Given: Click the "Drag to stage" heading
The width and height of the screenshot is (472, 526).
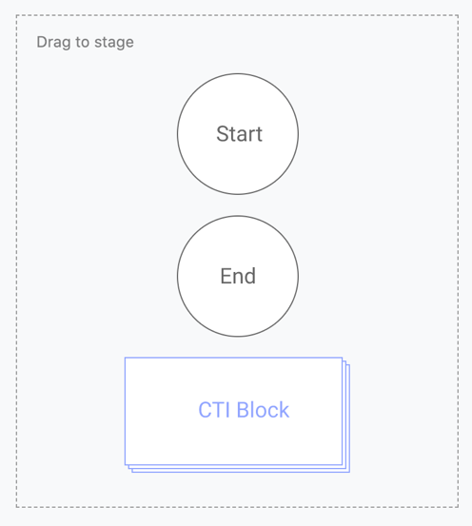Looking at the screenshot, I should coord(85,42).
